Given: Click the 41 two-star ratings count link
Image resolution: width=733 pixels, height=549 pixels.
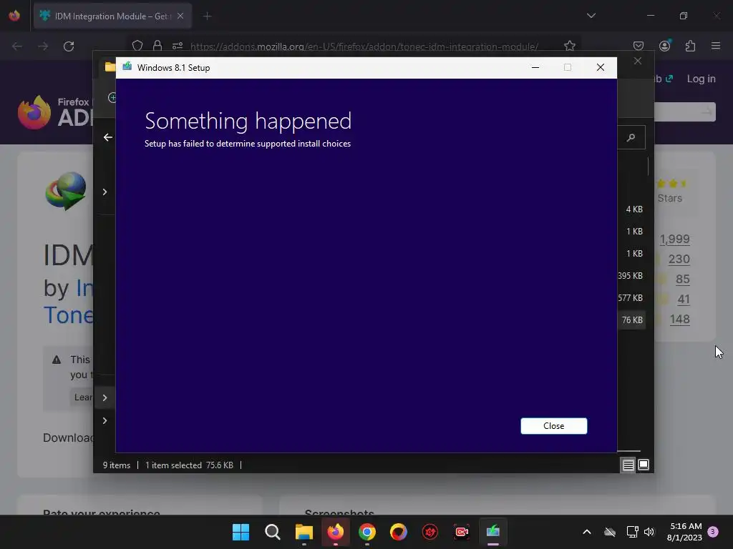Looking at the screenshot, I should tap(684, 300).
